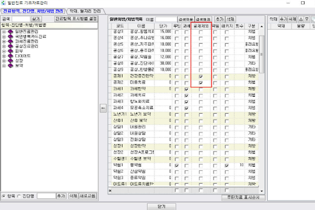
Task: Expand the 공상진료관리 tree node
Action: coord(4,46)
